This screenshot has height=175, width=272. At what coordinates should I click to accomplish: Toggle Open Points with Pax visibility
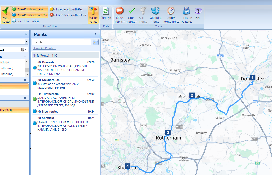click(x=30, y=9)
